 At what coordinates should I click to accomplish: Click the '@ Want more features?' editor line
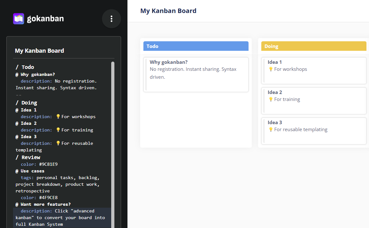(x=43, y=204)
